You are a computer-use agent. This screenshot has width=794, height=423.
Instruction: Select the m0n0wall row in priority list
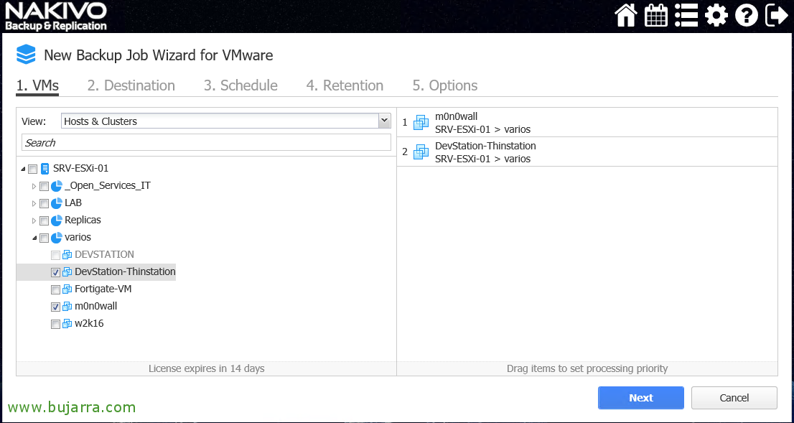click(587, 123)
